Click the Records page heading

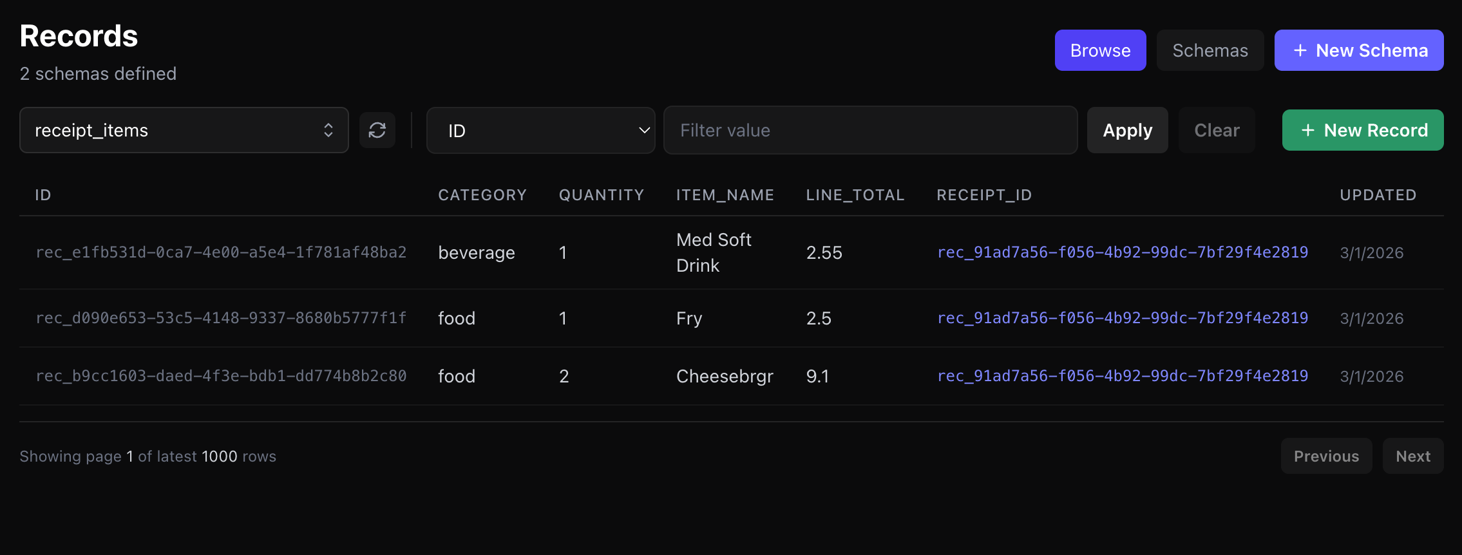pos(79,36)
